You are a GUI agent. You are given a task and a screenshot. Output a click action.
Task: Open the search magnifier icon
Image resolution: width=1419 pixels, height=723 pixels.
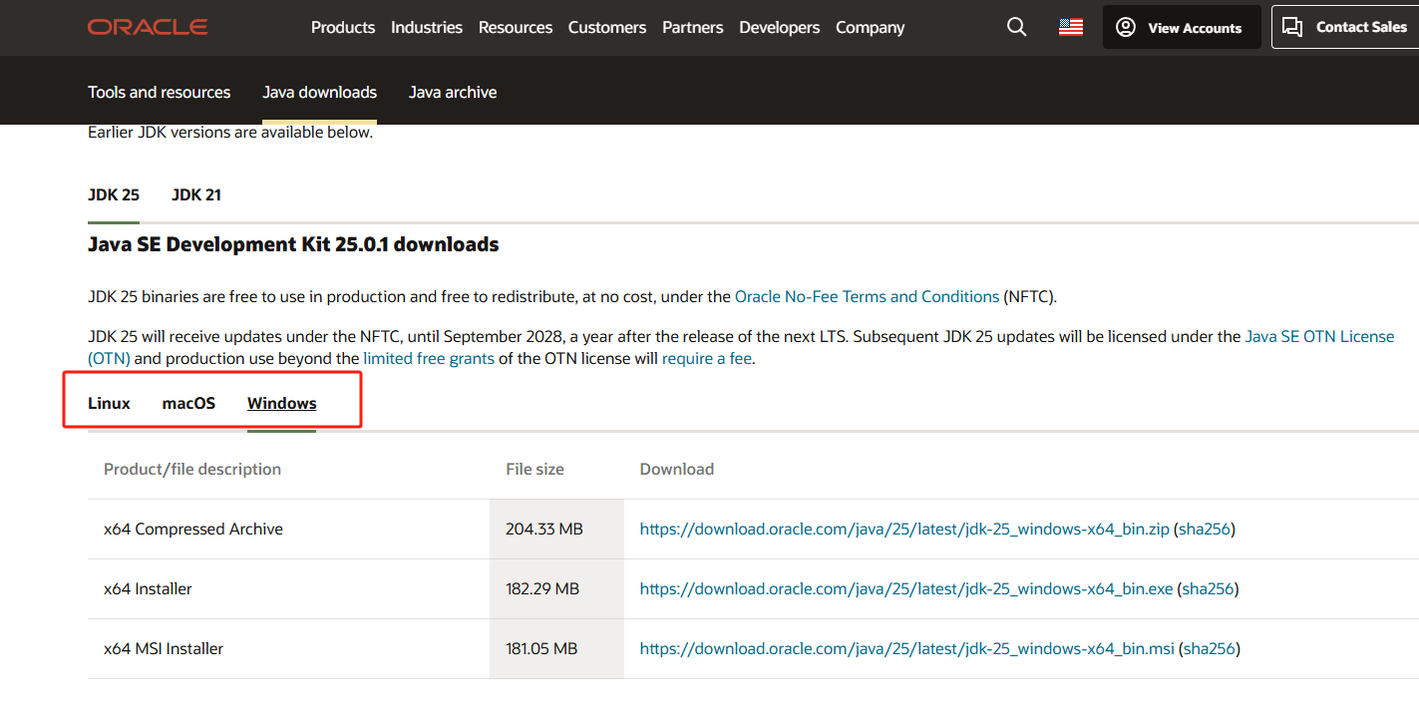[x=1016, y=27]
